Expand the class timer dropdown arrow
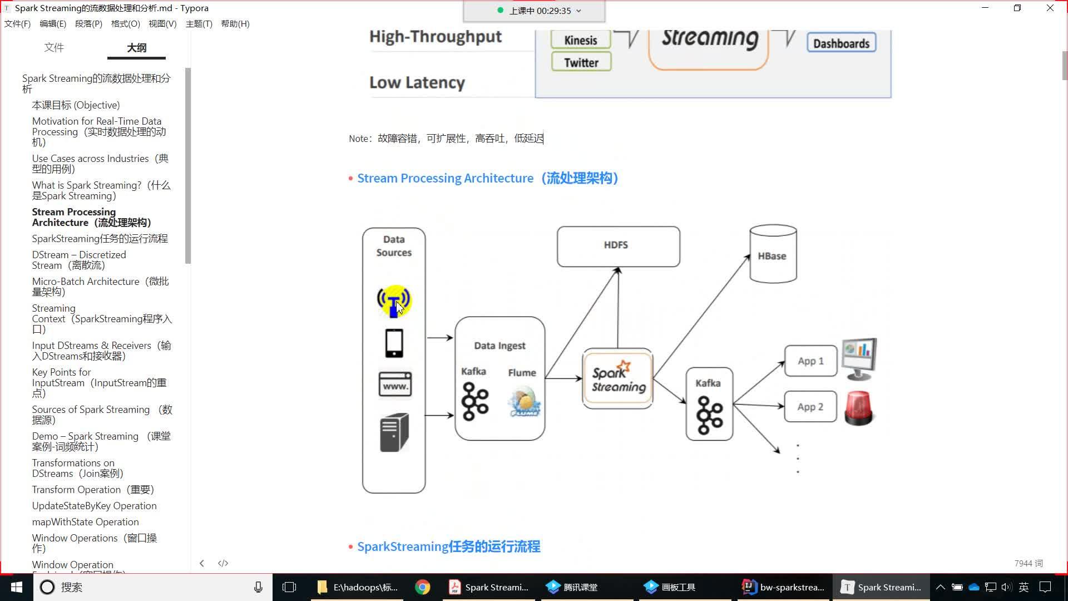 pos(578,11)
